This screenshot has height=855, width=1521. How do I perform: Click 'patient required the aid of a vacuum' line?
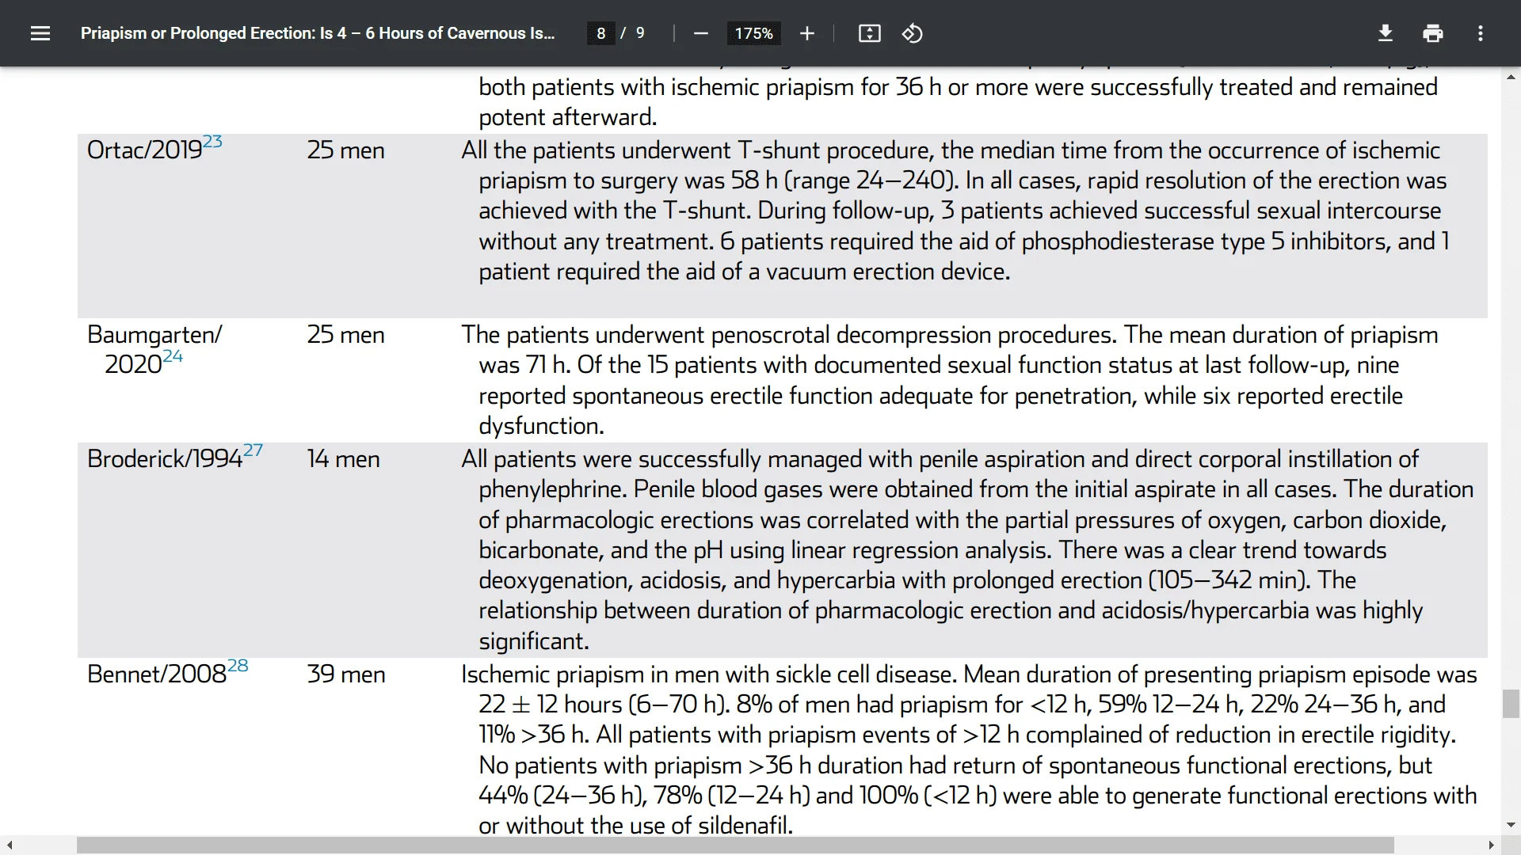click(x=745, y=272)
